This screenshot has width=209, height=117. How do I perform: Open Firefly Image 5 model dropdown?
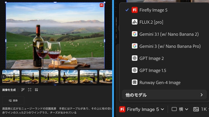(x=142, y=109)
